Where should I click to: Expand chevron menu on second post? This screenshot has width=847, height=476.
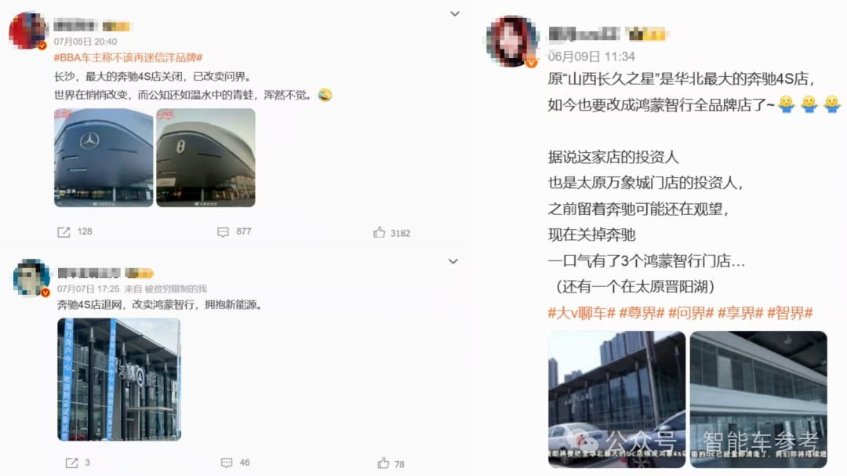(x=453, y=261)
